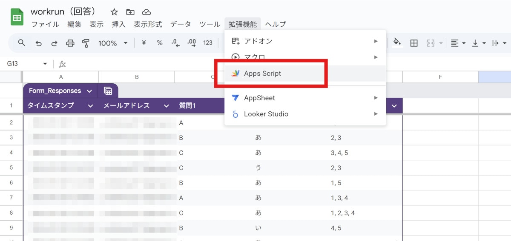511x241 pixels.
Task: Select Apps Script from the menu
Action: 262,74
